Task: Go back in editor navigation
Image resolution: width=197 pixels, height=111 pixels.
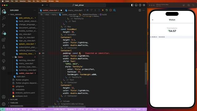Action: coord(43,5)
